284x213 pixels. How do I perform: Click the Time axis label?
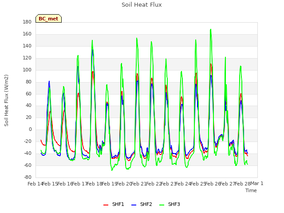[x=251, y=190]
